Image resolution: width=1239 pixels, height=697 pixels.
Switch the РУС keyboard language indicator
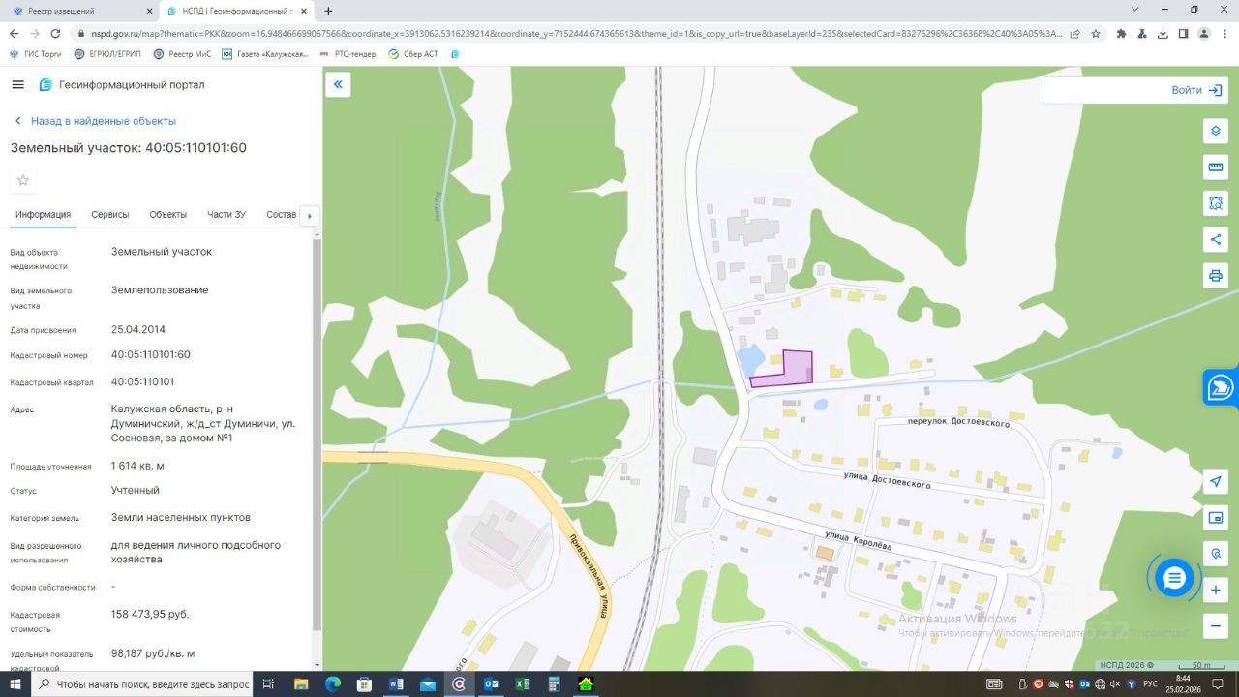1151,684
